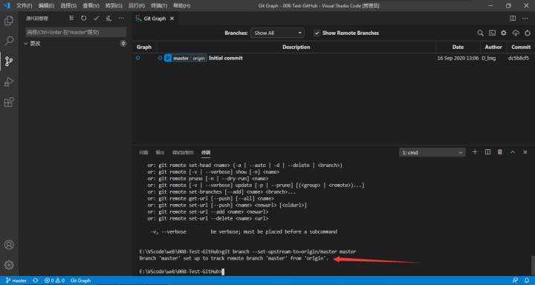Split the terminal panel
535x285 pixels.
click(487, 152)
